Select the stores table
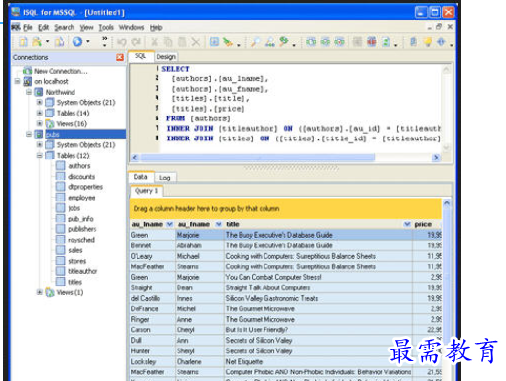The image size is (506, 381). pos(76,261)
